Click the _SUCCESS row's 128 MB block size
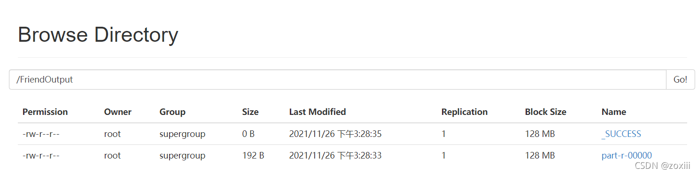Viewport: 697px width, 174px height. [x=540, y=134]
